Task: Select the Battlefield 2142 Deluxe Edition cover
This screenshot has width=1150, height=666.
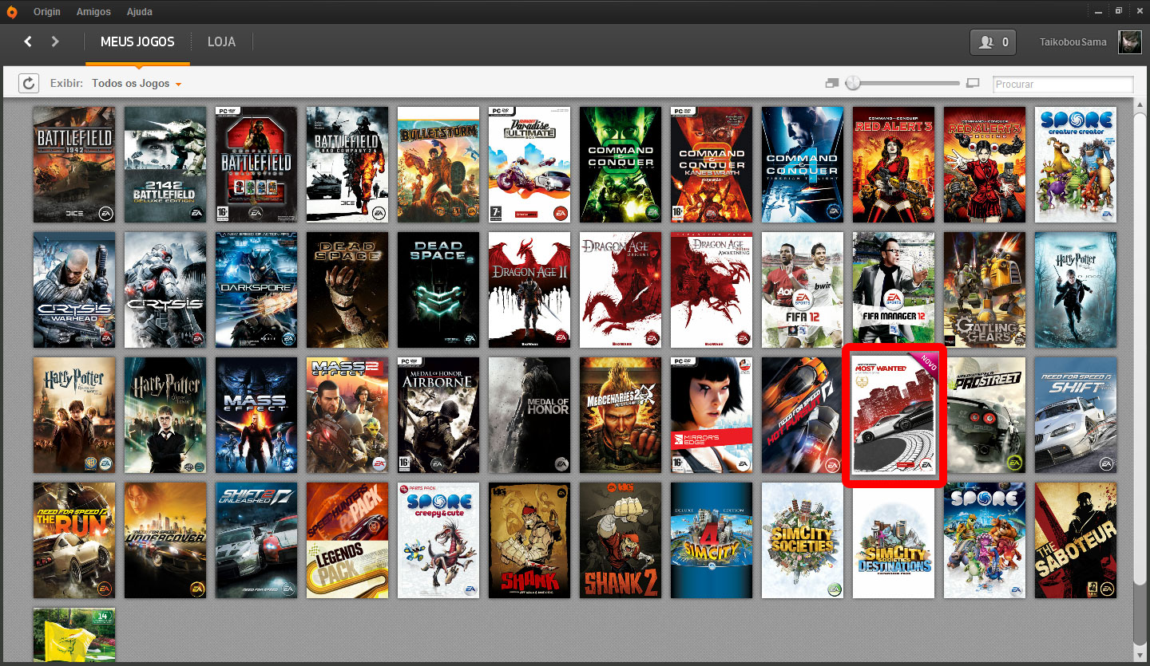Action: click(165, 164)
